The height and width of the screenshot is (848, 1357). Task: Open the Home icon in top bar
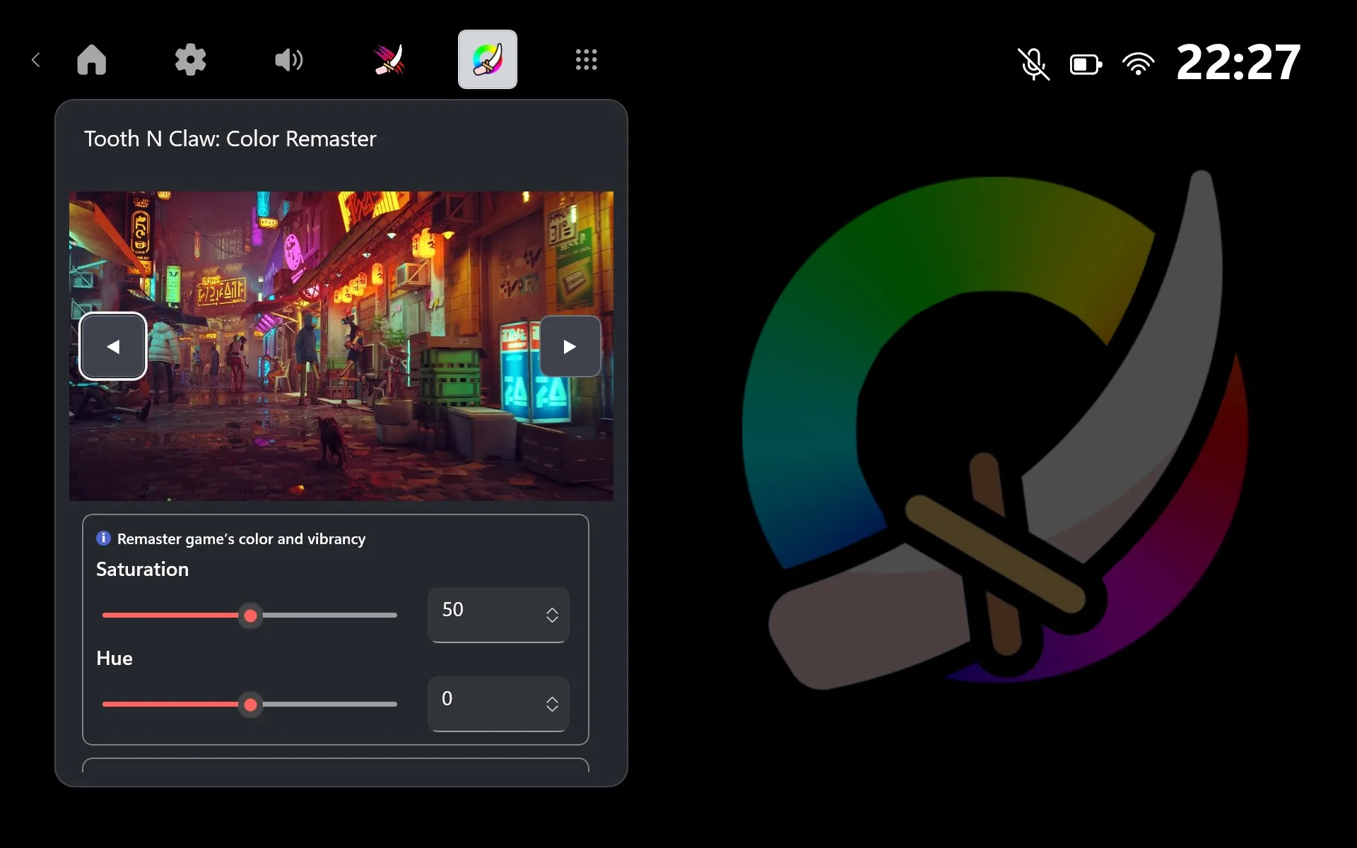pyautogui.click(x=92, y=60)
